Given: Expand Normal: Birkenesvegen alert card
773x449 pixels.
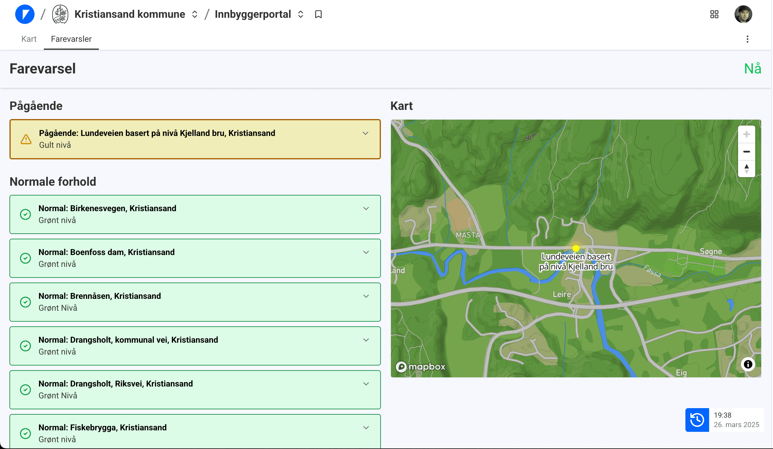Looking at the screenshot, I should [366, 209].
